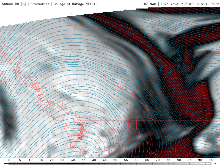Click the "F075 Valid: 21Z WED NOV 19 2025" text

190,4
